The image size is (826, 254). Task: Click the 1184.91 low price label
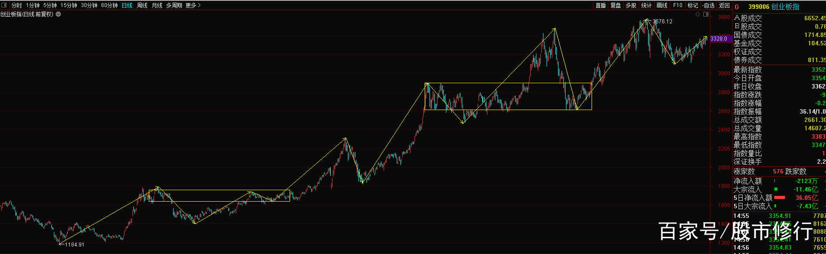(x=74, y=244)
